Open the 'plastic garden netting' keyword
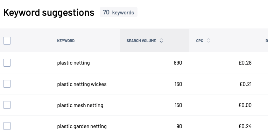The width and height of the screenshot is (268, 133). [82, 126]
